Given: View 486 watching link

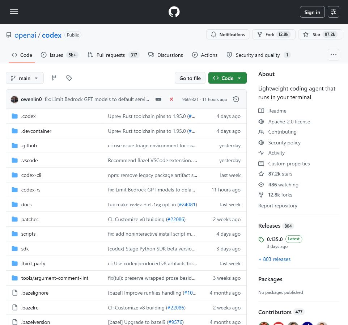Looking at the screenshot, I should pos(283,185).
